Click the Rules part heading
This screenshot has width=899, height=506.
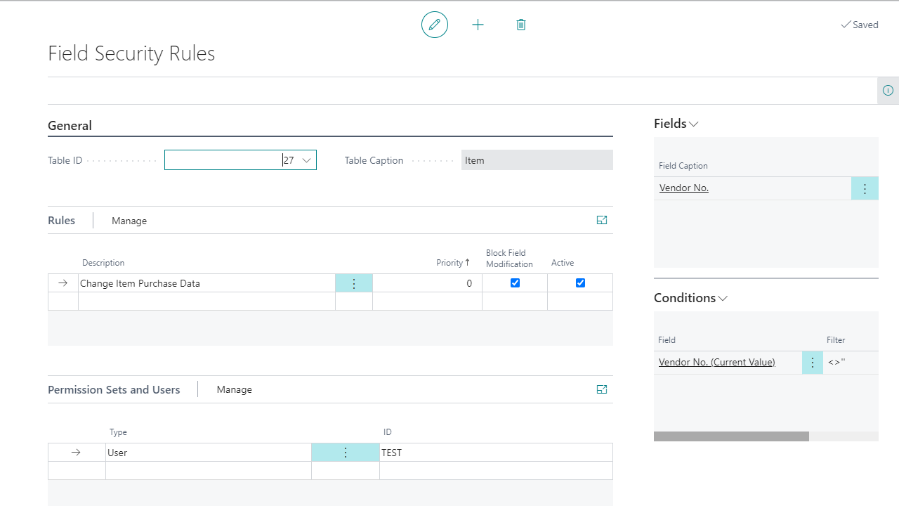[62, 220]
